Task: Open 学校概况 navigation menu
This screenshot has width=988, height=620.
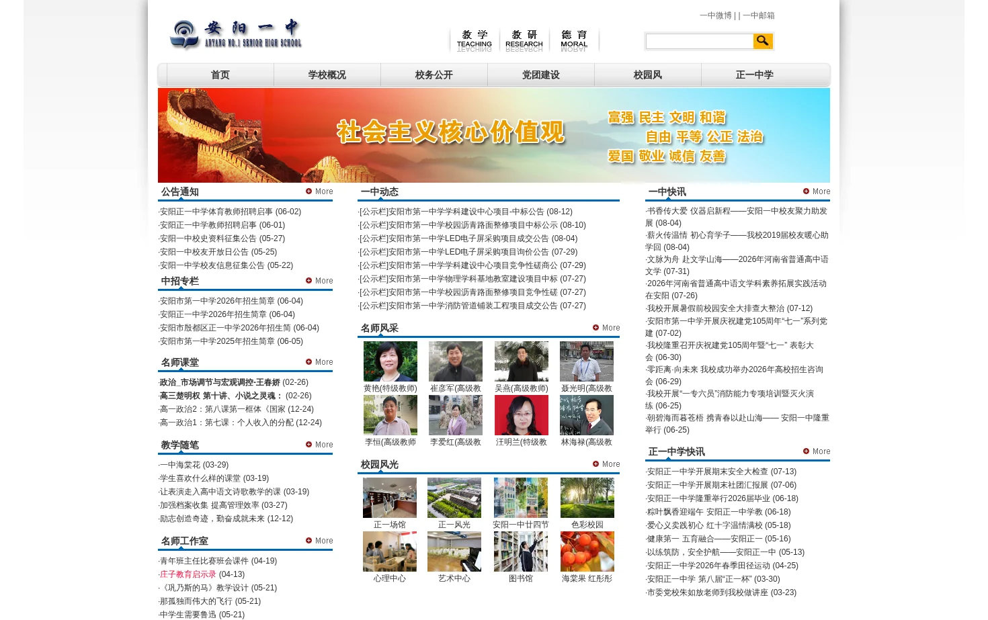Action: coord(327,75)
